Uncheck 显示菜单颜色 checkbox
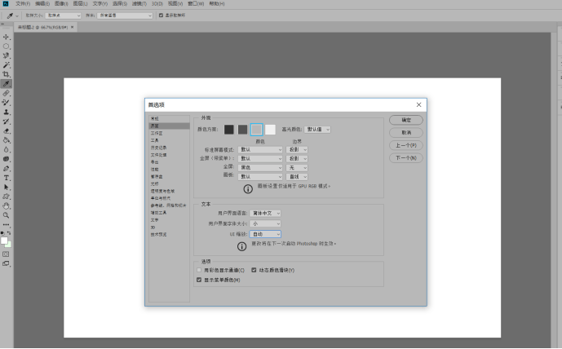This screenshot has height=349, width=562. [201, 280]
